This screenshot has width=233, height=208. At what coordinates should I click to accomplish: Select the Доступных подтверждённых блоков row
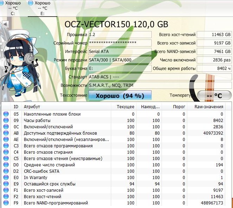[x=114, y=133]
